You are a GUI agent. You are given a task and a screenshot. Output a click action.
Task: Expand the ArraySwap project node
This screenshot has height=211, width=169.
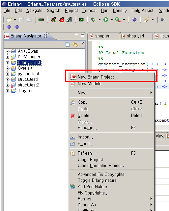coord(7,51)
